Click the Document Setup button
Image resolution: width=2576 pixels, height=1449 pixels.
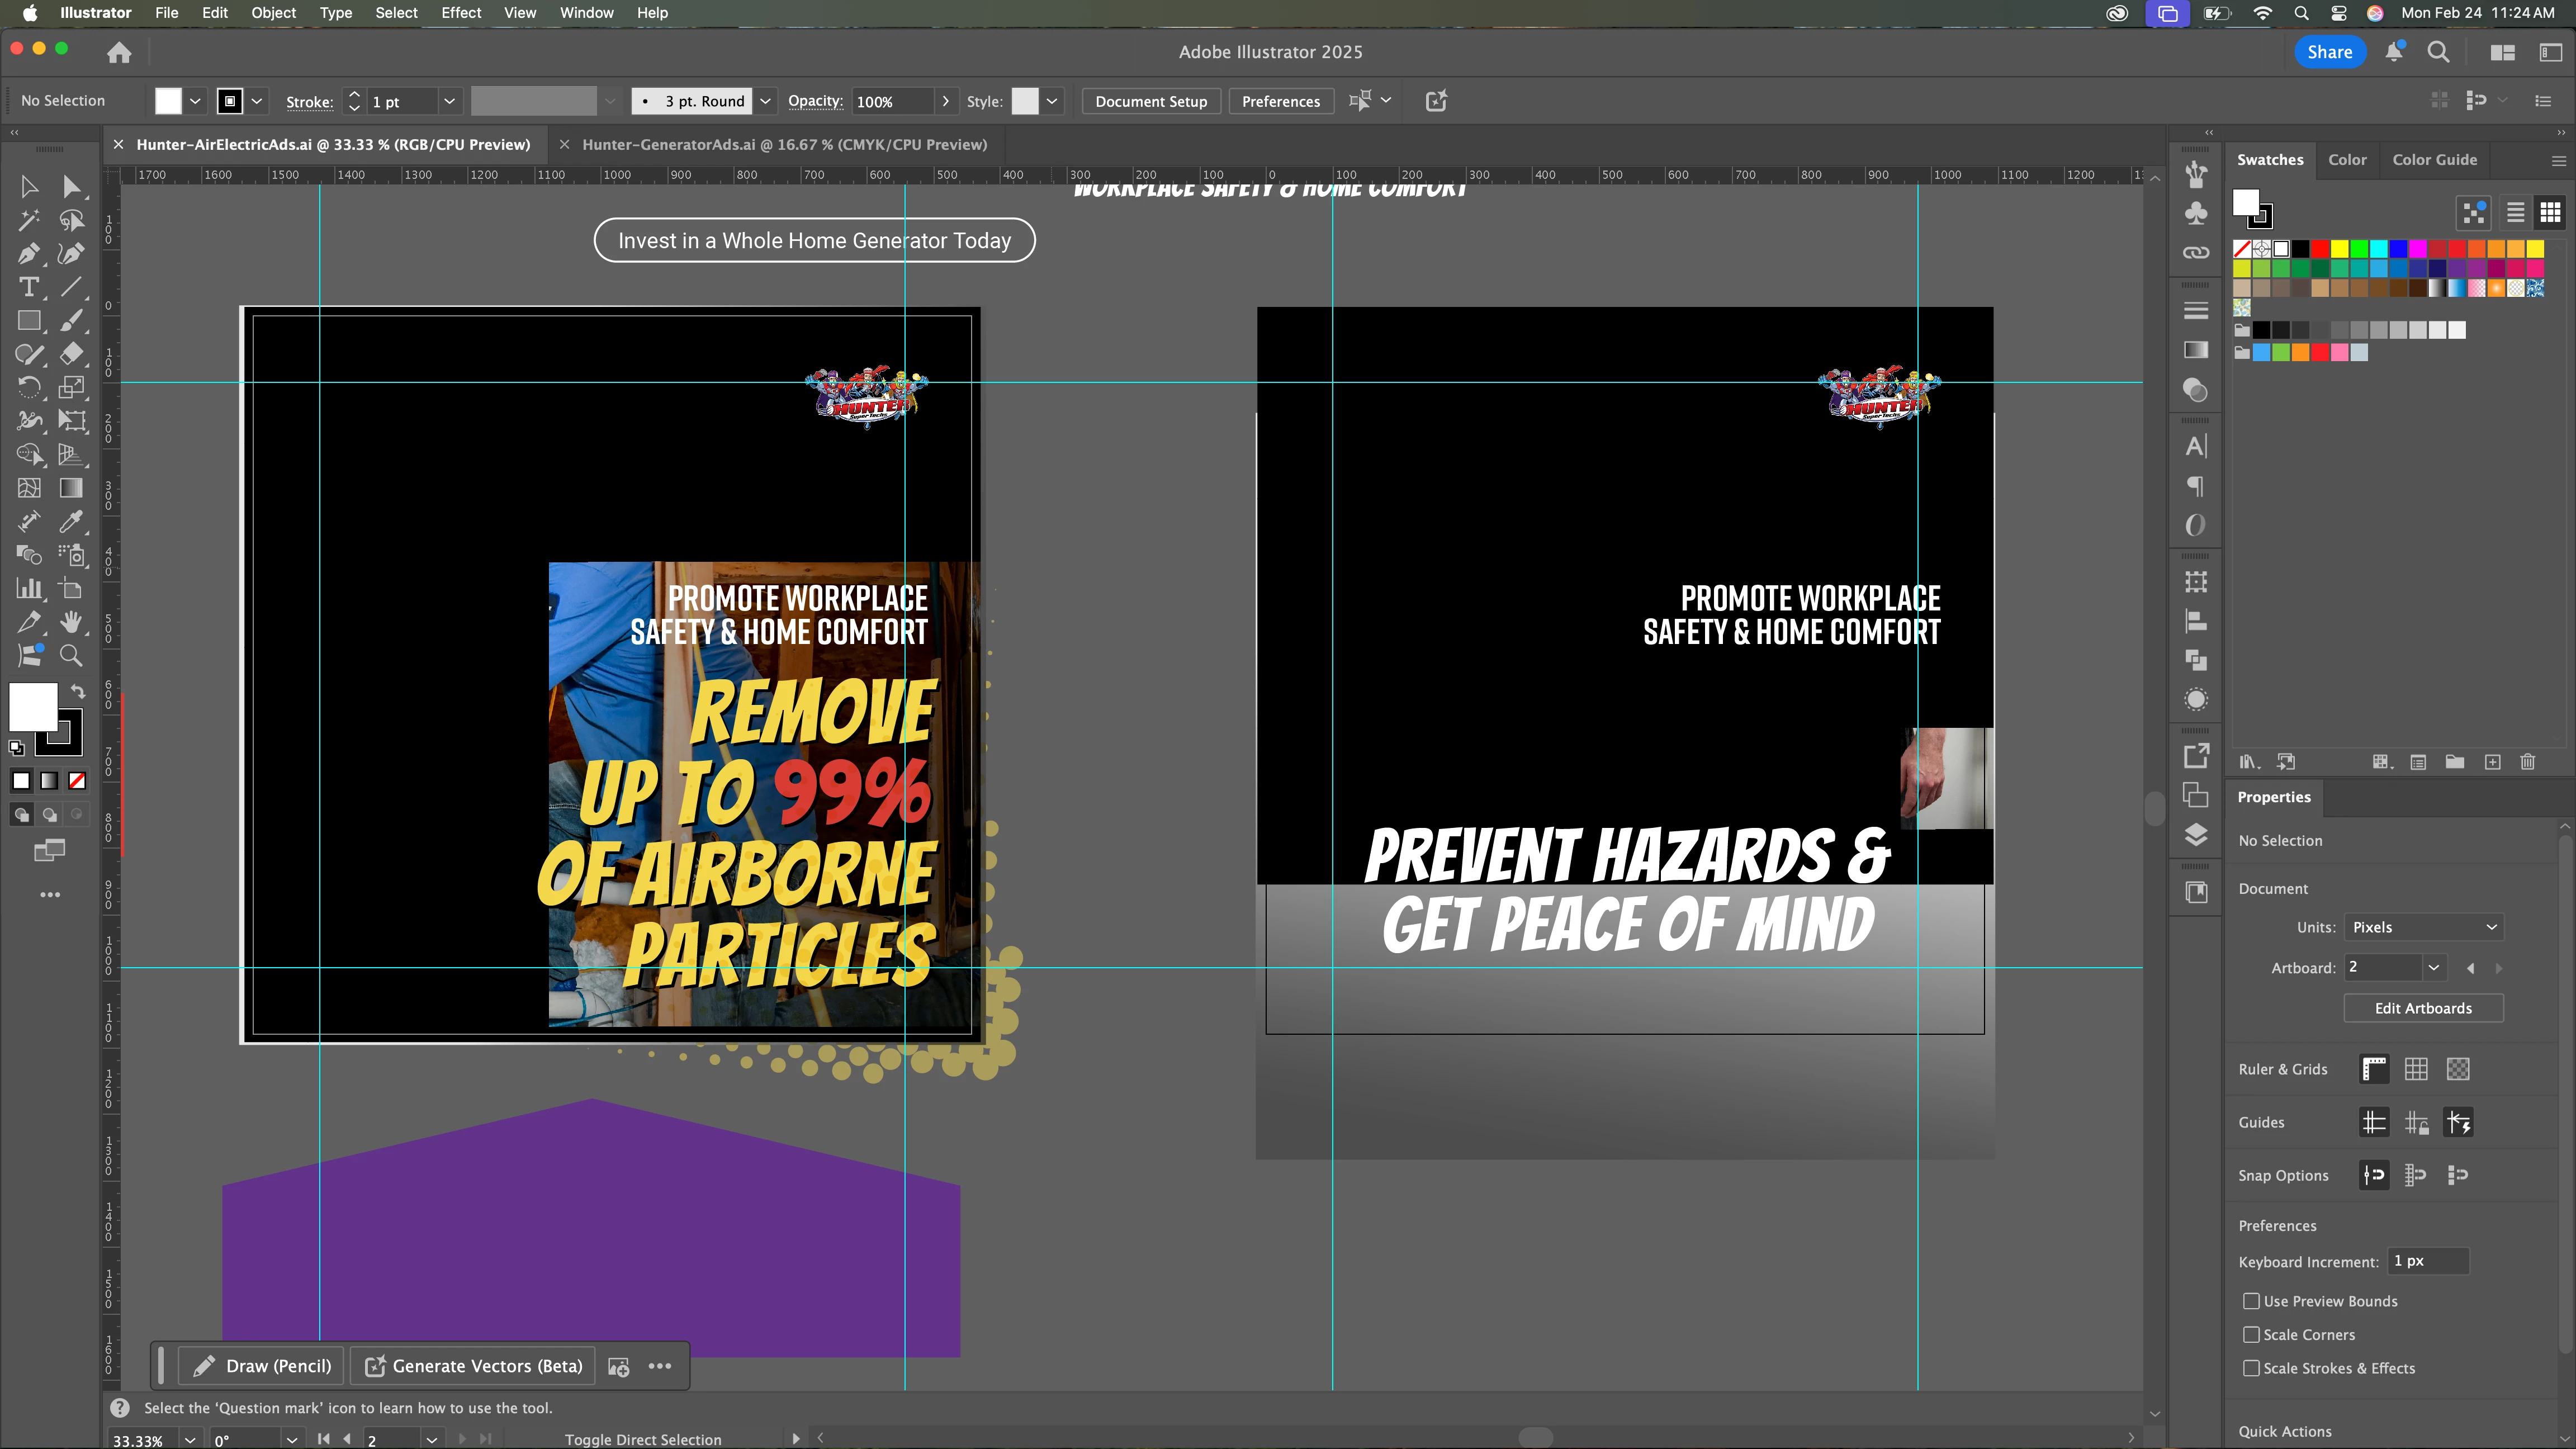coord(1150,101)
